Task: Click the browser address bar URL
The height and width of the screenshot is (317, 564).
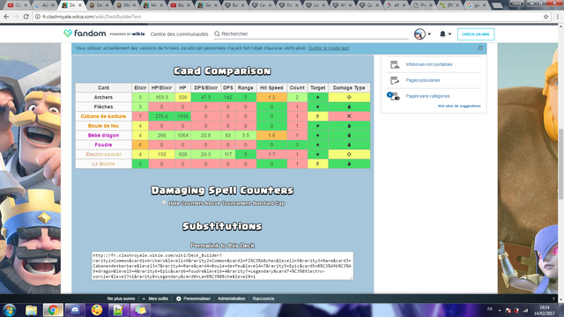Action: [x=92, y=17]
